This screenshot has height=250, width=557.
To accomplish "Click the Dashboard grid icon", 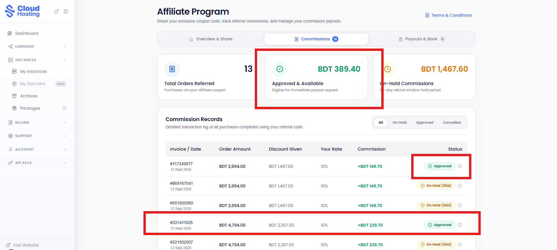I will pos(10,33).
